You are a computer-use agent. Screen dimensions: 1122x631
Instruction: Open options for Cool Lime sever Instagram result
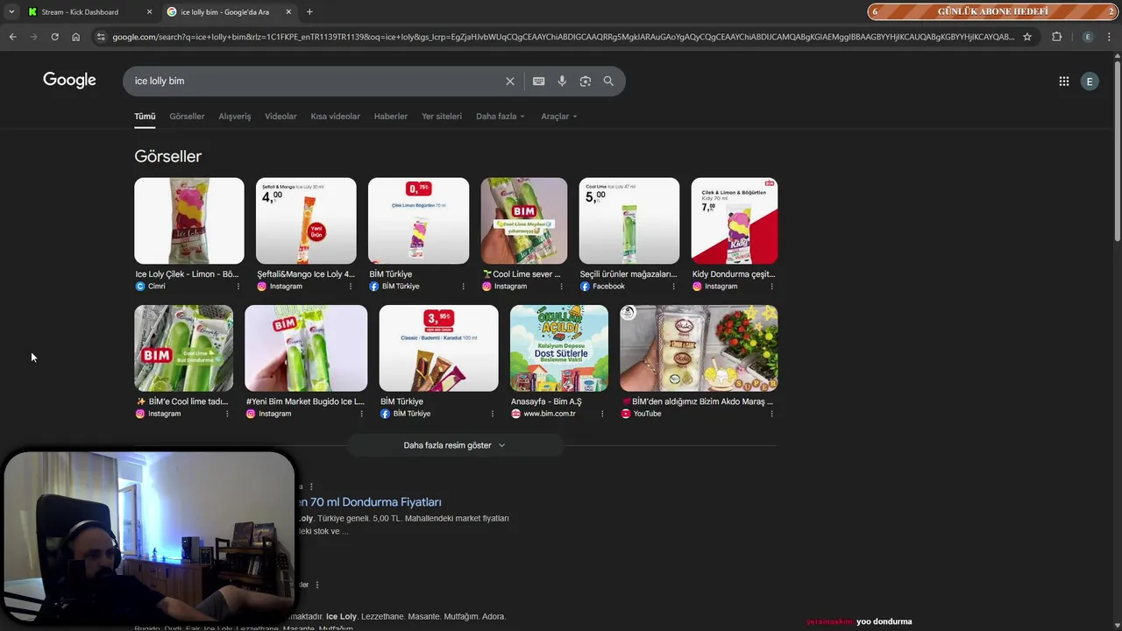(x=561, y=287)
